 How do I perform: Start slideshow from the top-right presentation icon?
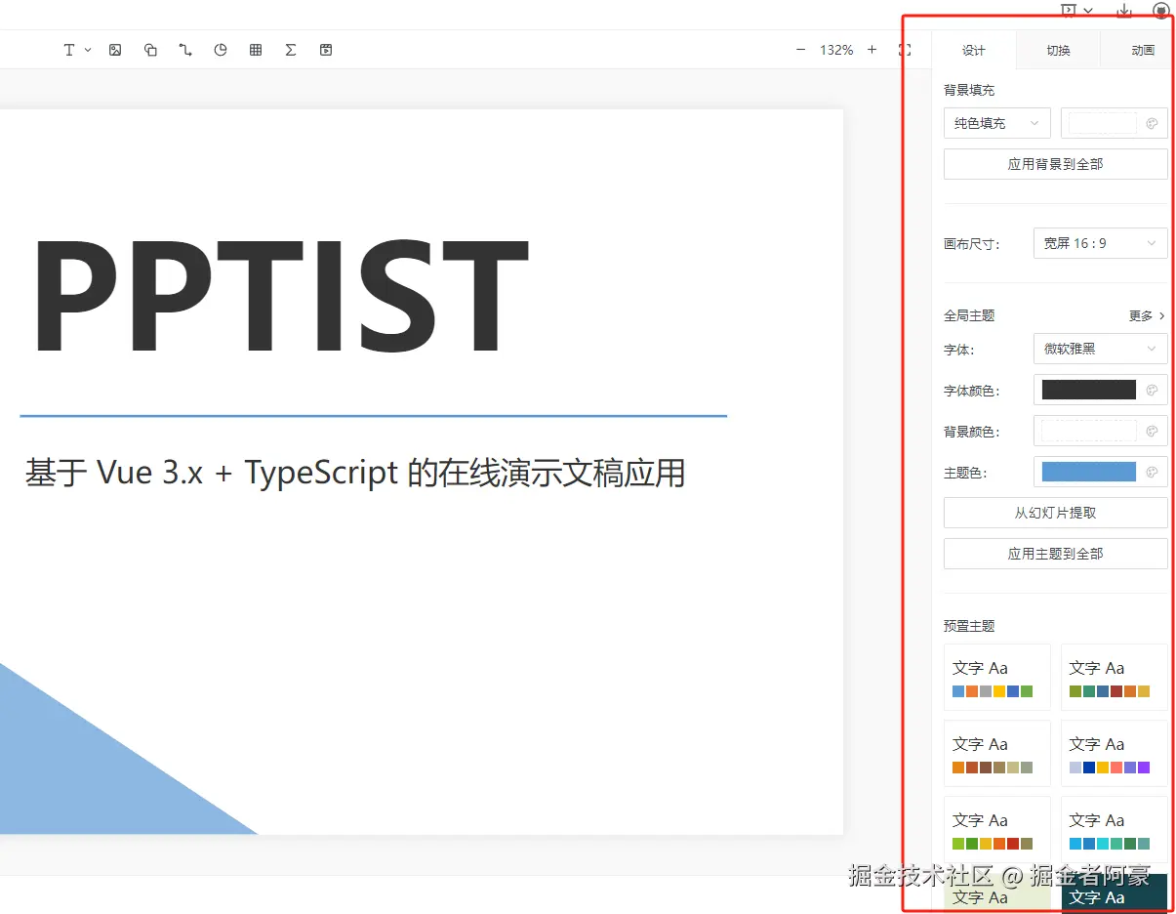pyautogui.click(x=1069, y=10)
